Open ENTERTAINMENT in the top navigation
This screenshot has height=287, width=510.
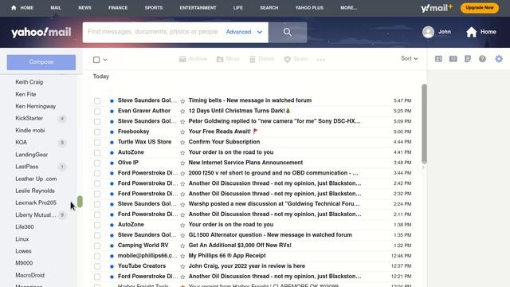(198, 8)
